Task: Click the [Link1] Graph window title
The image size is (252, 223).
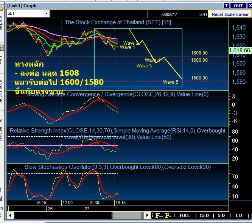Action: 22,6
